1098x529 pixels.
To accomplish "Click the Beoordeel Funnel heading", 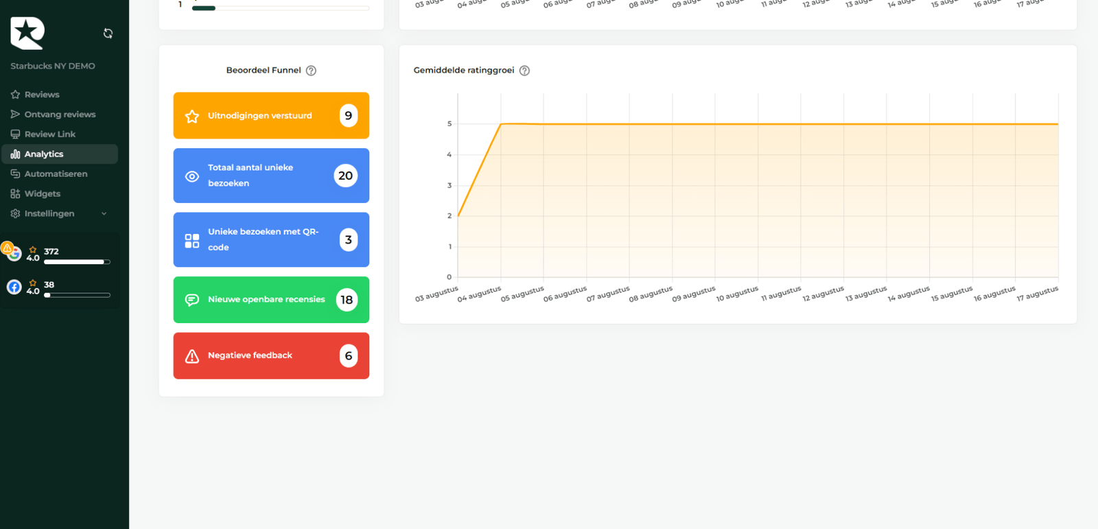I will [x=264, y=70].
